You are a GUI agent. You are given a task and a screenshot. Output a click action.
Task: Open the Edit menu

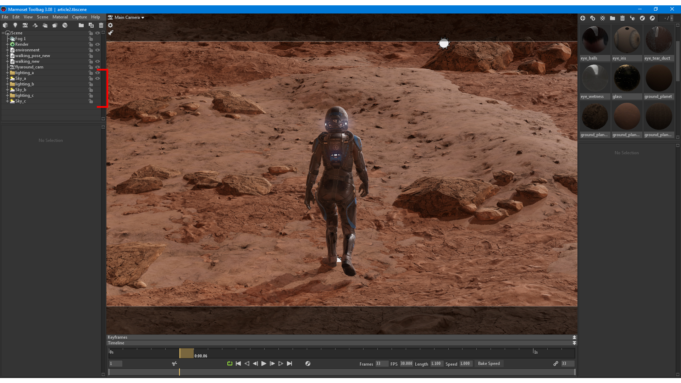click(x=16, y=17)
